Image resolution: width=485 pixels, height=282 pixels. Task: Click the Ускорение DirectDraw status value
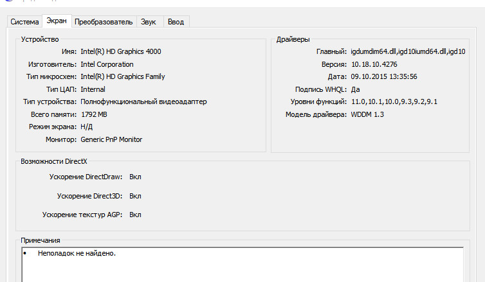(135, 176)
